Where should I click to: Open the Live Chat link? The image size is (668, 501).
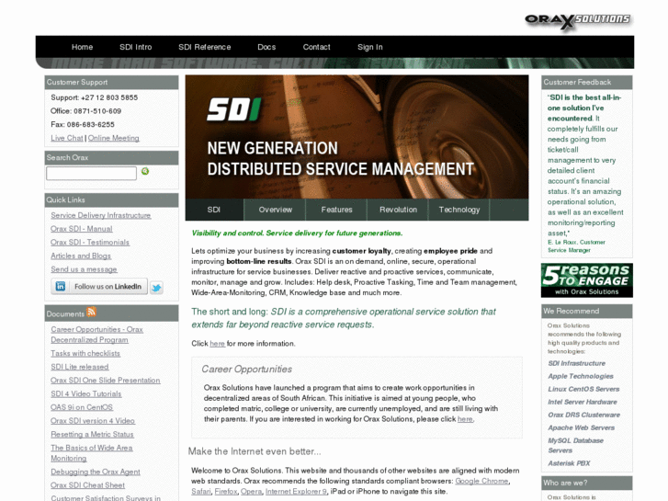coord(67,138)
